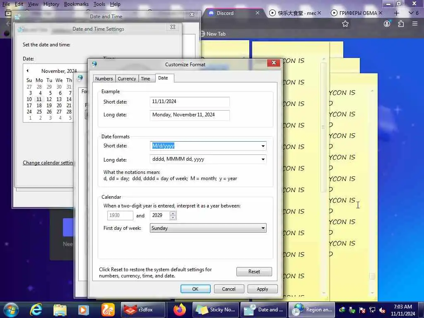Open the browser hamburger menu

point(415,24)
